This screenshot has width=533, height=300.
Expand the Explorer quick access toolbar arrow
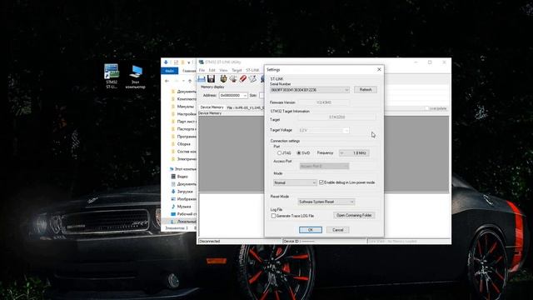click(189, 62)
